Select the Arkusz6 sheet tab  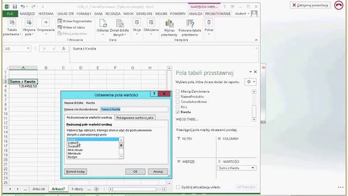click(39, 189)
